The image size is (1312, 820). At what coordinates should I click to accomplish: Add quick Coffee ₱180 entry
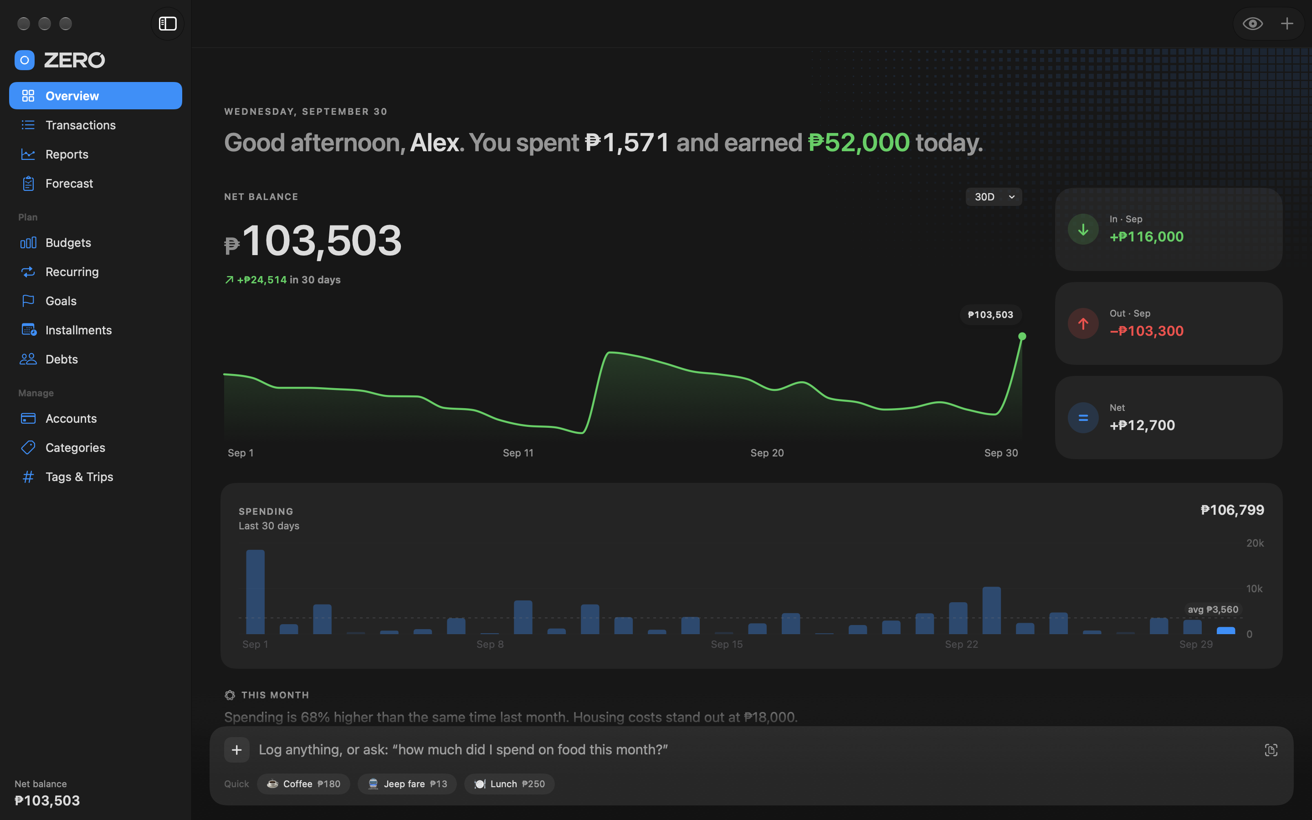[303, 784]
